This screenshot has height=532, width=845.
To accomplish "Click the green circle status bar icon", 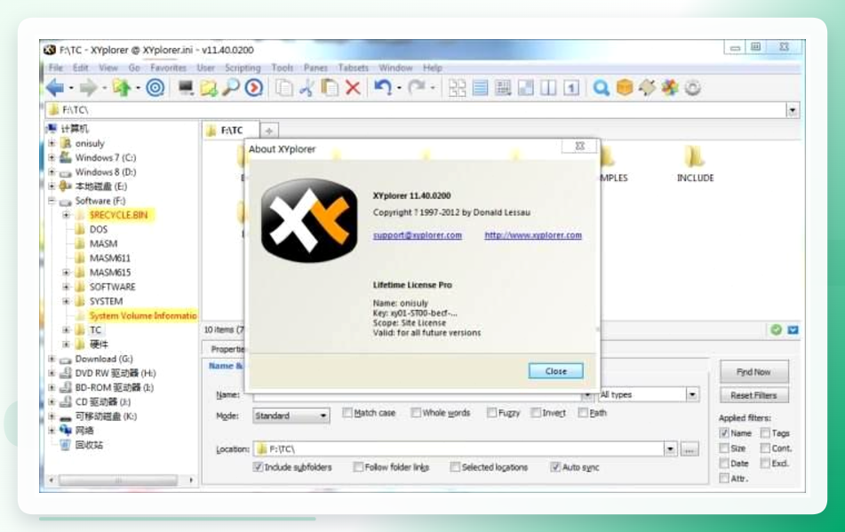I will (776, 330).
